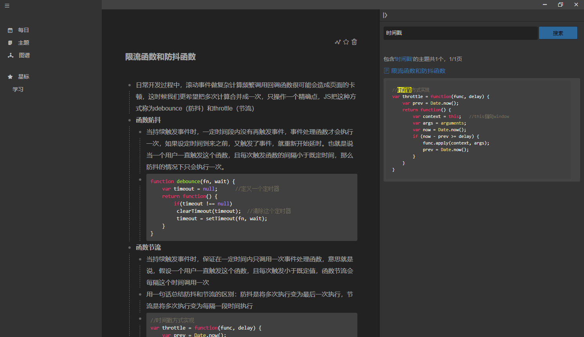The image size is (584, 337).
Task: Click the document icon beside 主题
Action: point(10,43)
